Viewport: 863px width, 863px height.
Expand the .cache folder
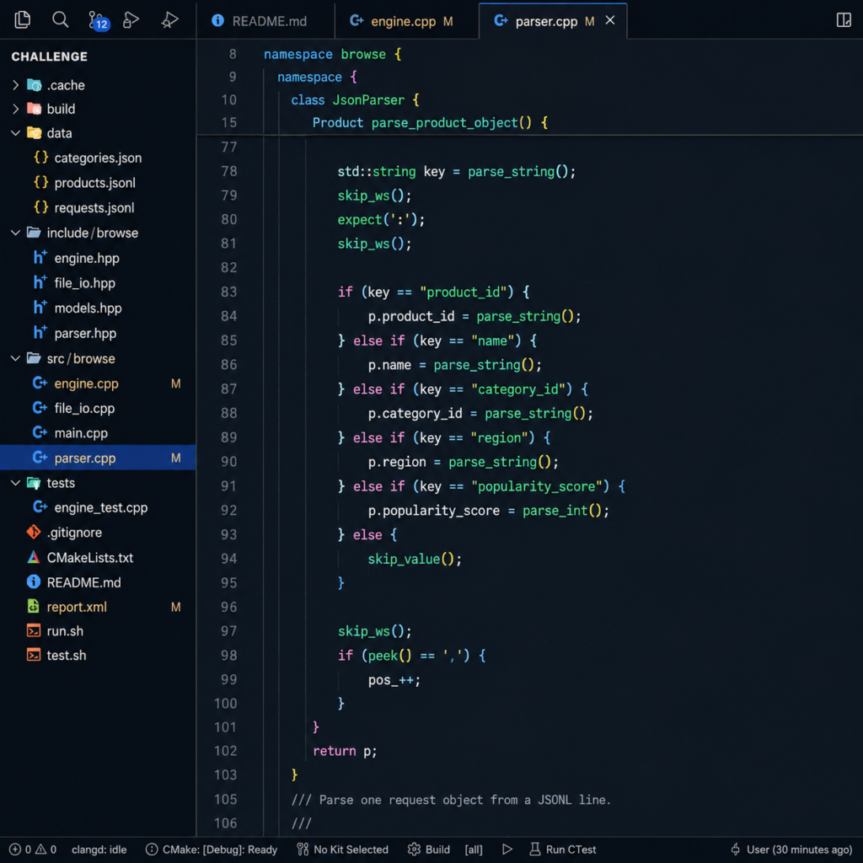[15, 85]
